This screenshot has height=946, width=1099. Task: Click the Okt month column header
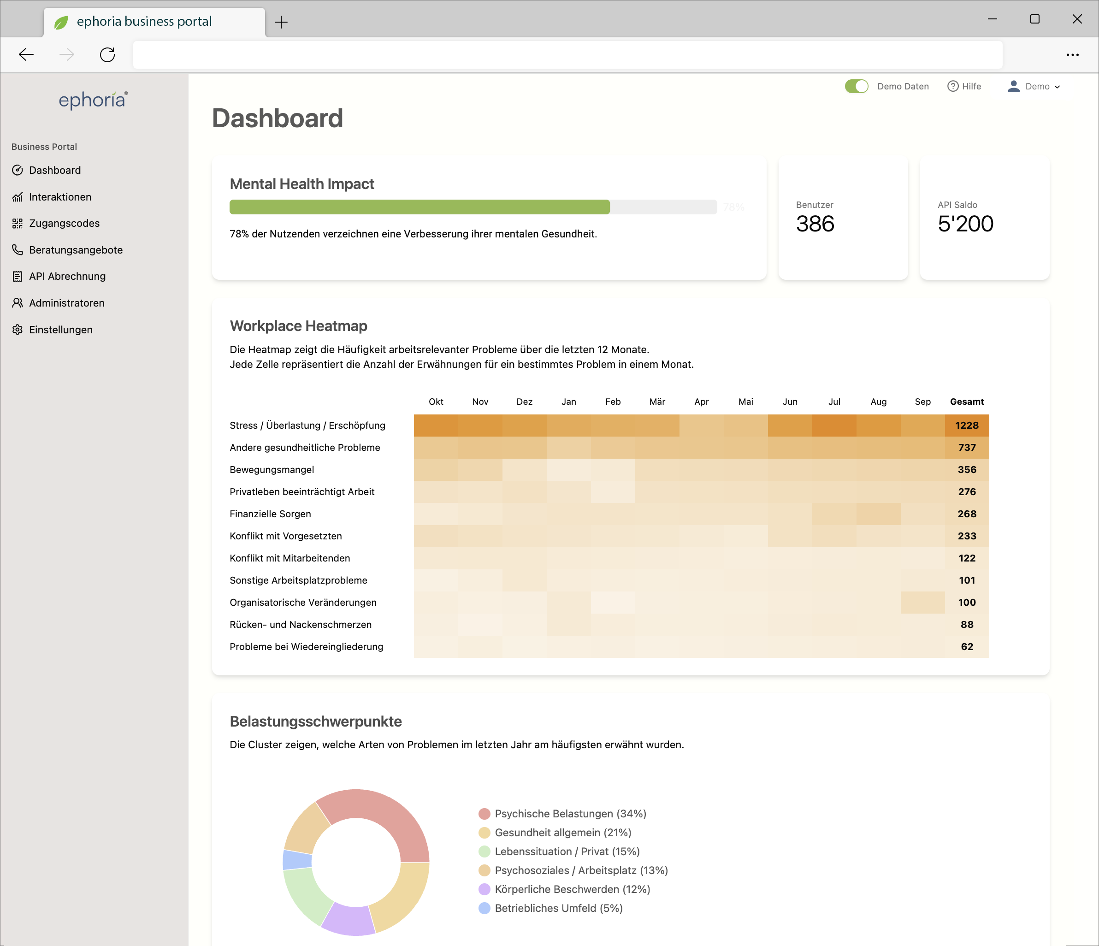point(436,402)
